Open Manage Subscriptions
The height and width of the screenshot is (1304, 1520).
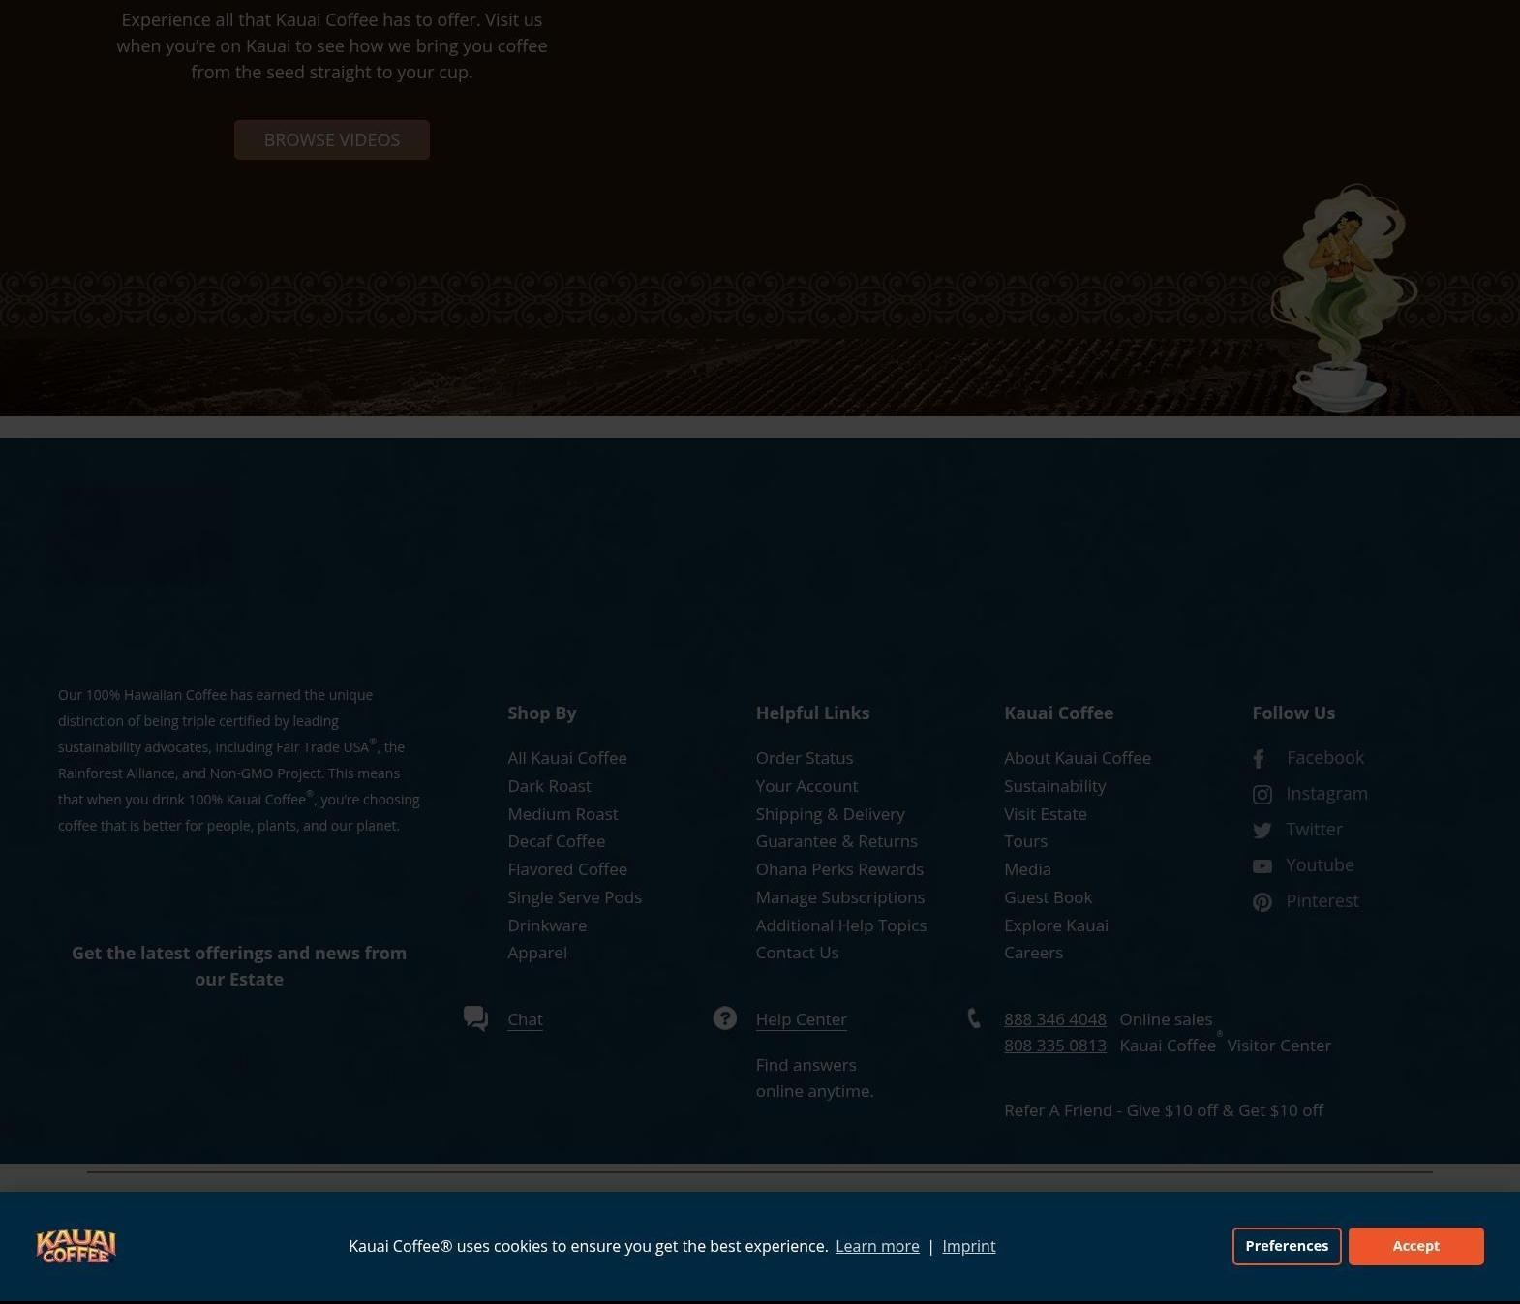840,897
